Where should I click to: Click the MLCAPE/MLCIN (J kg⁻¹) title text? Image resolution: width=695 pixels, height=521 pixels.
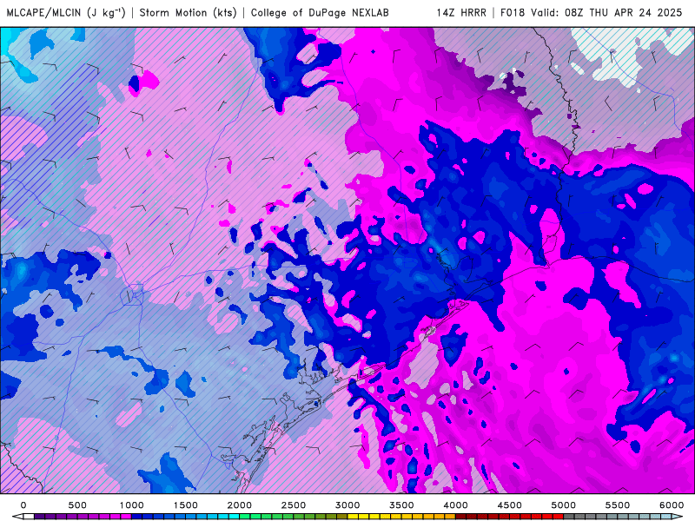point(65,12)
